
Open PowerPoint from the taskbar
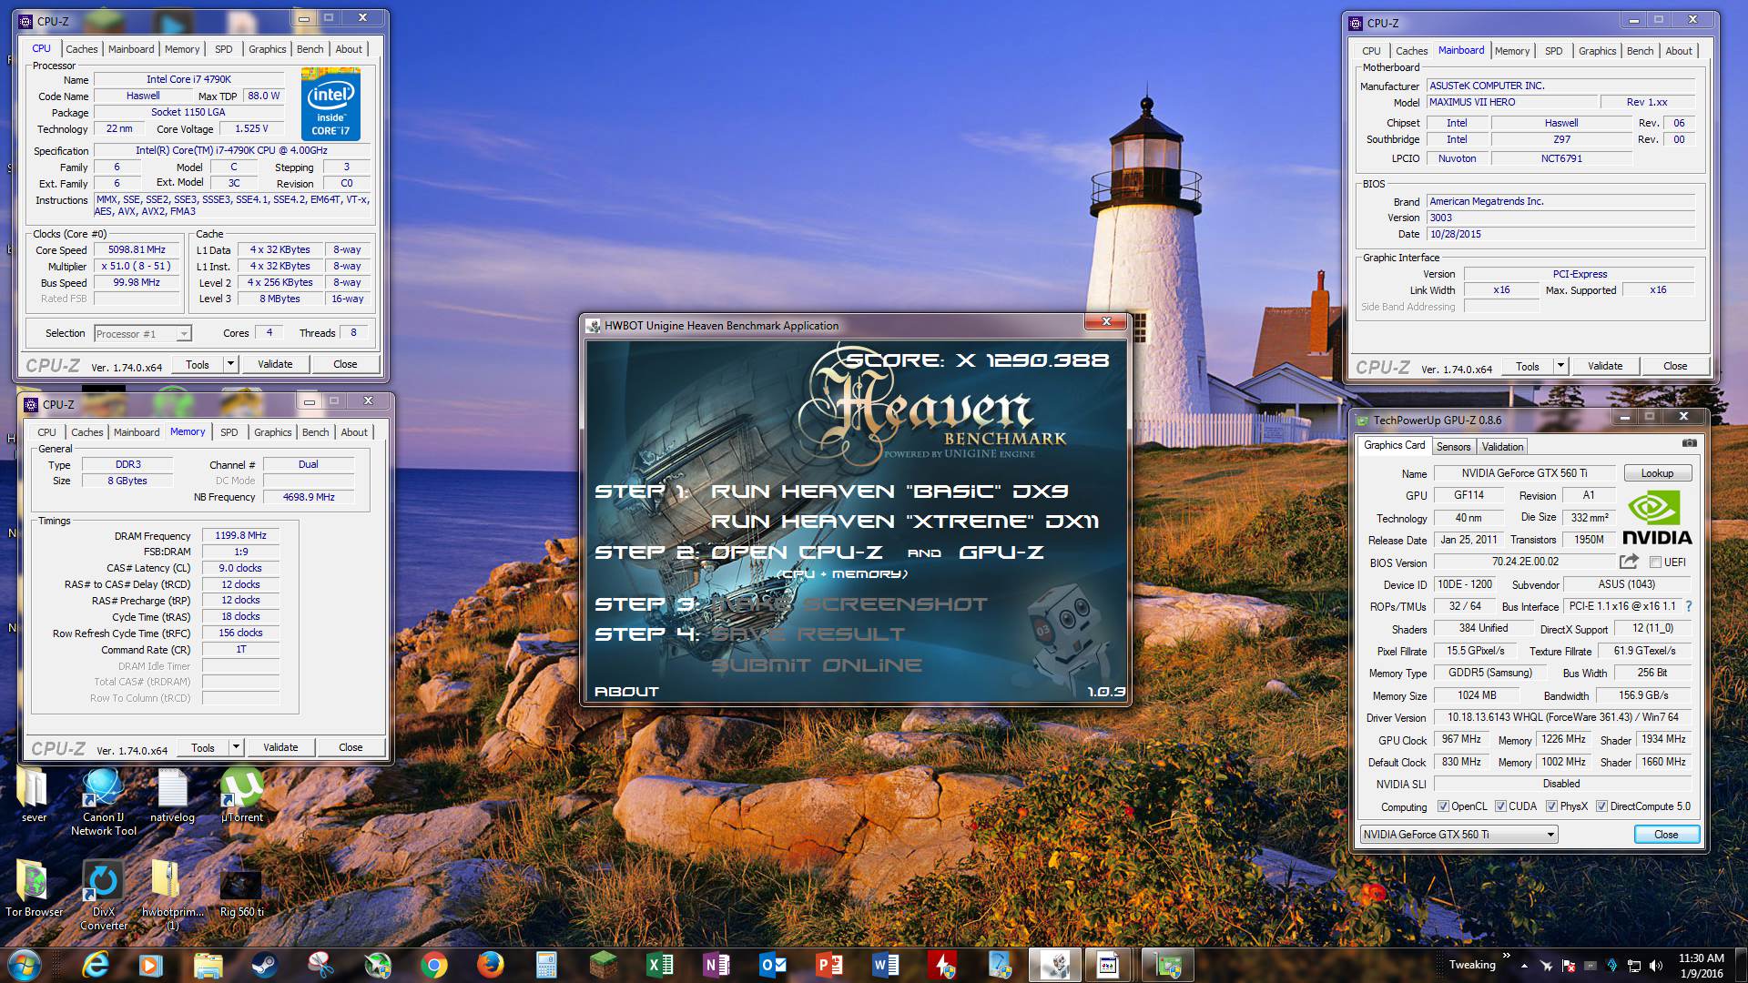point(829,964)
